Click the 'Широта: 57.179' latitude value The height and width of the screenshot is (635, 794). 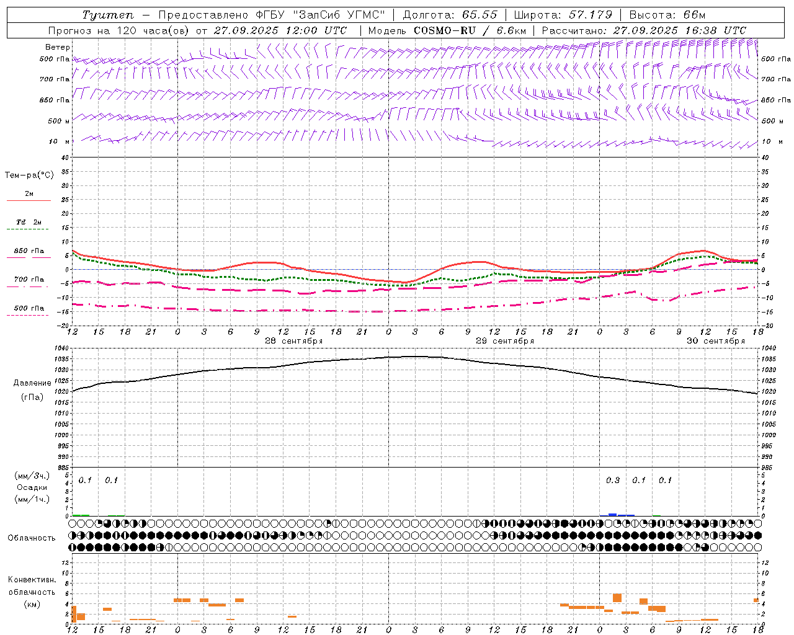[x=563, y=15]
